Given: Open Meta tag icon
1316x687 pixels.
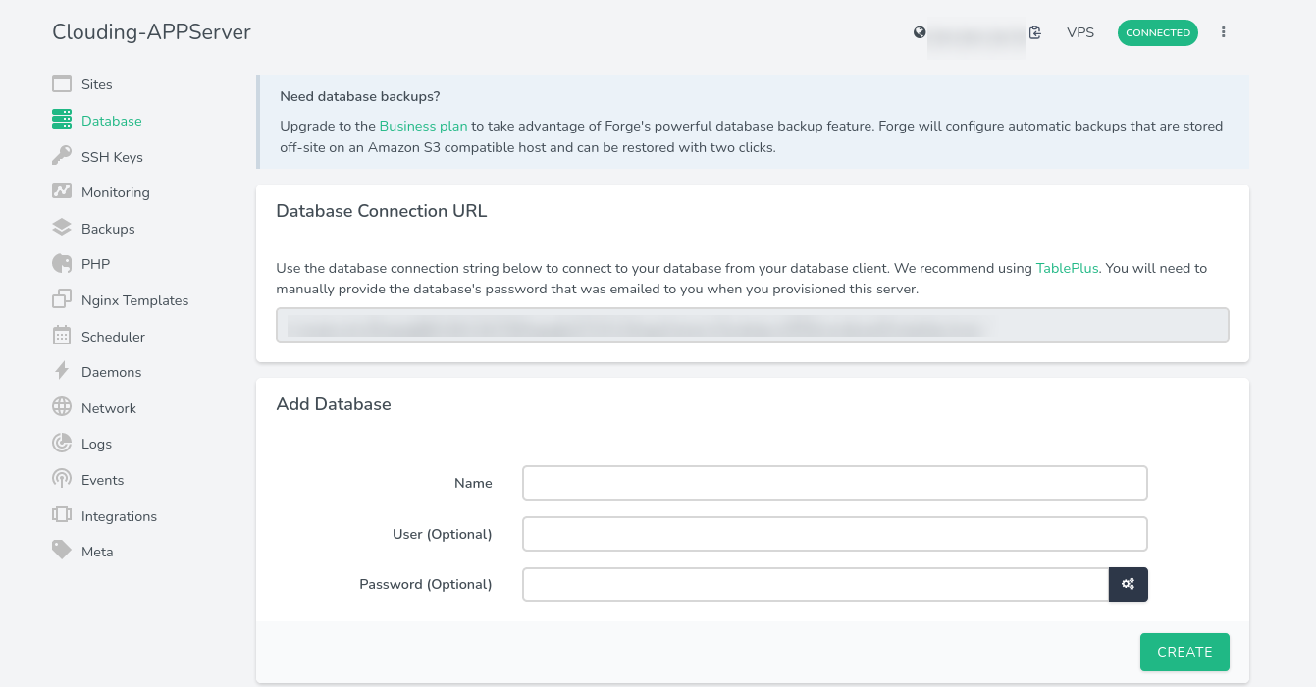Looking at the screenshot, I should 62,551.
